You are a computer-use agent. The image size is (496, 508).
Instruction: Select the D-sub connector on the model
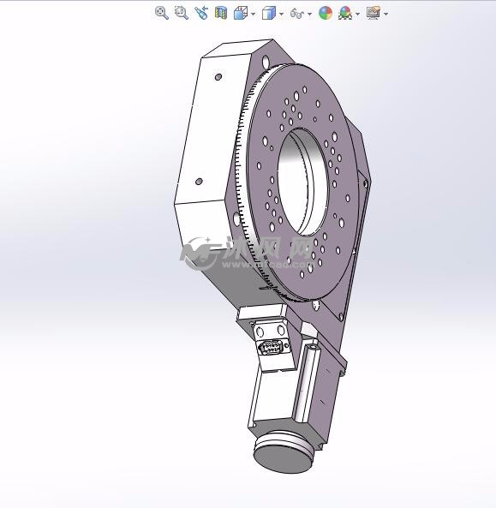[270, 348]
